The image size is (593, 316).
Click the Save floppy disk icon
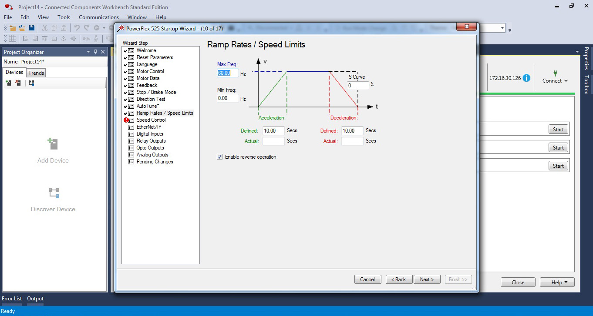pyautogui.click(x=32, y=28)
